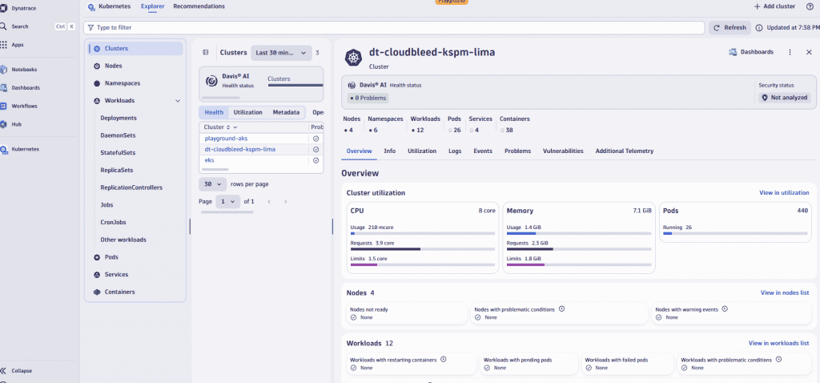Open the Hub in the sidebar
This screenshot has width=820, height=383.
(x=16, y=124)
